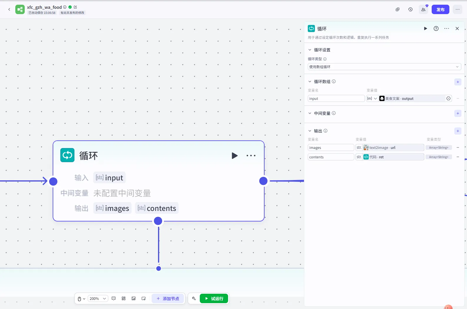
Task: Add a new output variable
Action: click(x=458, y=131)
